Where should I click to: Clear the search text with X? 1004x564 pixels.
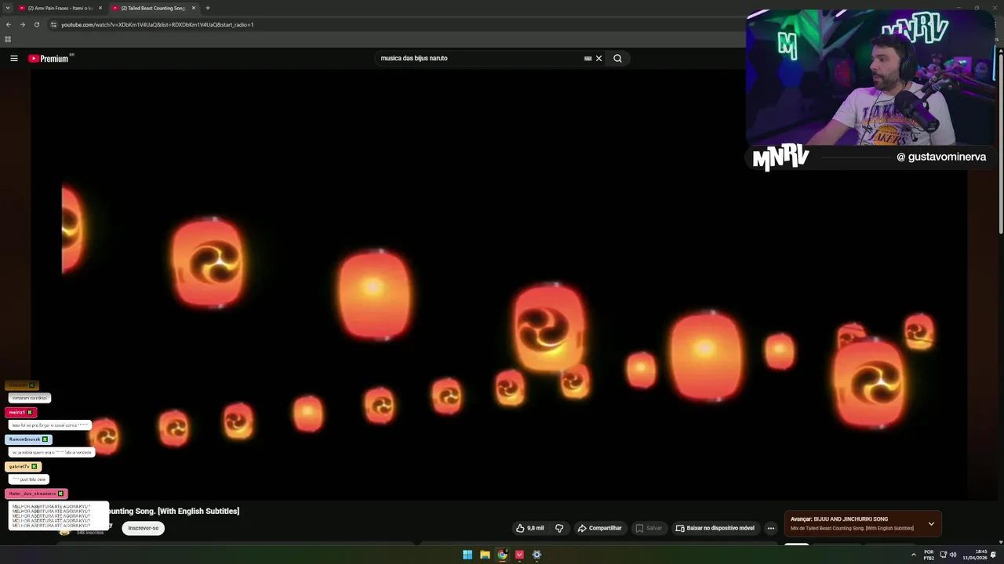click(x=598, y=58)
